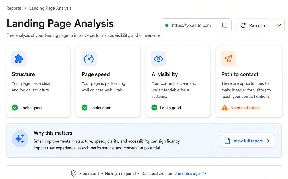Click the green status dot beside the URL
This screenshot has height=179, width=288.
click(167, 25)
